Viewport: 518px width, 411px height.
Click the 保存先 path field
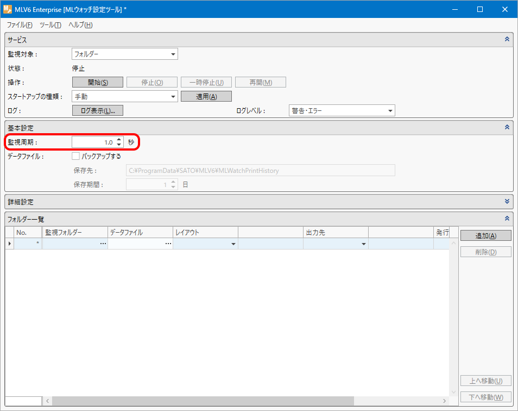point(260,171)
